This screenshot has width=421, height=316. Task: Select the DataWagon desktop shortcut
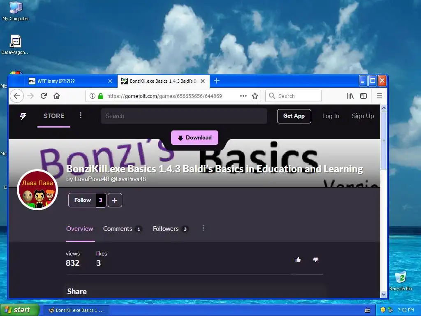point(15,45)
